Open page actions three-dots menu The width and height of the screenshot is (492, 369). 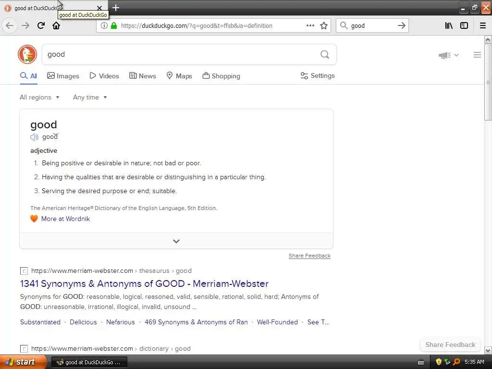coord(310,26)
